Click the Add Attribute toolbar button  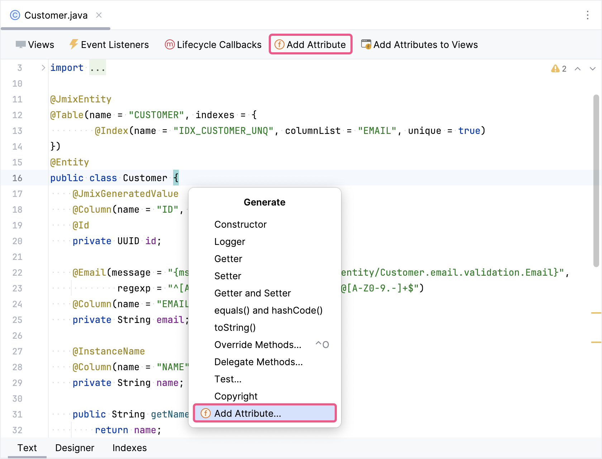[310, 44]
